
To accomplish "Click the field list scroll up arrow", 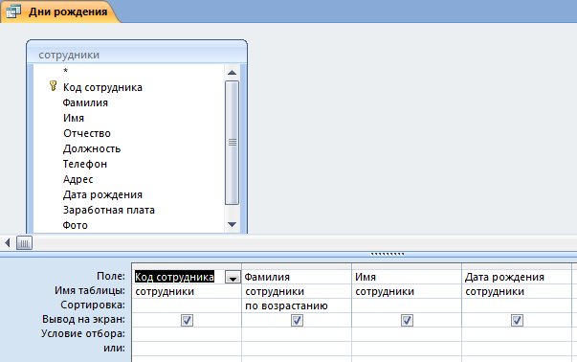I will 232,73.
